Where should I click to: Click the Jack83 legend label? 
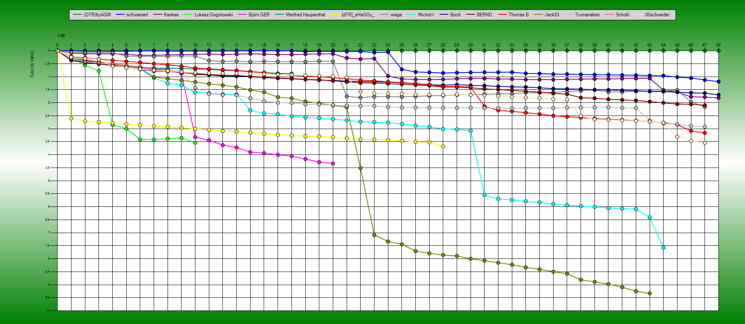[x=552, y=15]
